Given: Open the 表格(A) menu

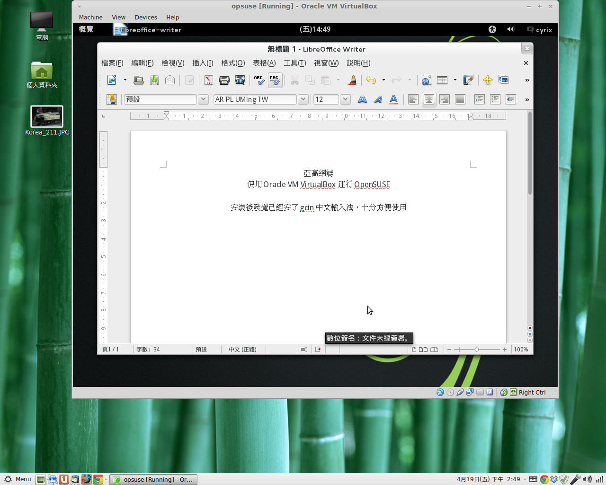Looking at the screenshot, I should (x=264, y=63).
